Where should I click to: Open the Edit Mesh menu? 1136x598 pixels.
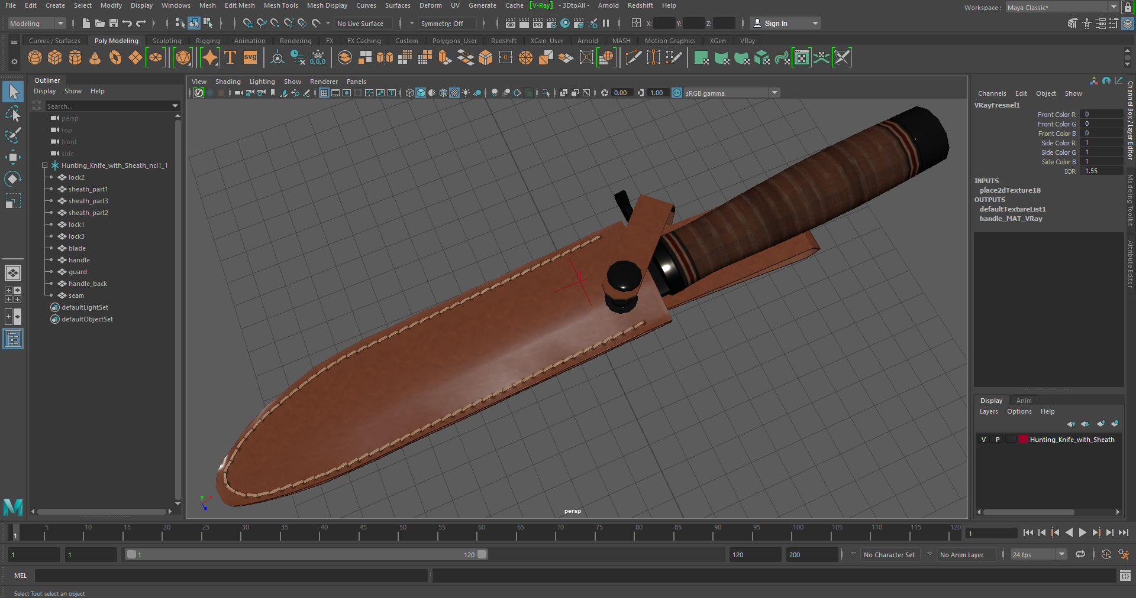[x=240, y=5]
